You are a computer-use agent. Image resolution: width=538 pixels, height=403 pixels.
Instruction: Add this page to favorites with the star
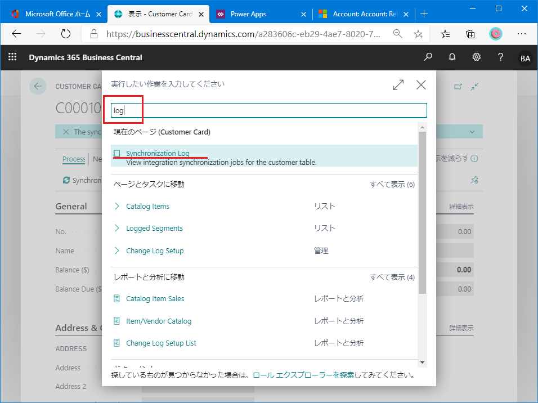click(418, 34)
